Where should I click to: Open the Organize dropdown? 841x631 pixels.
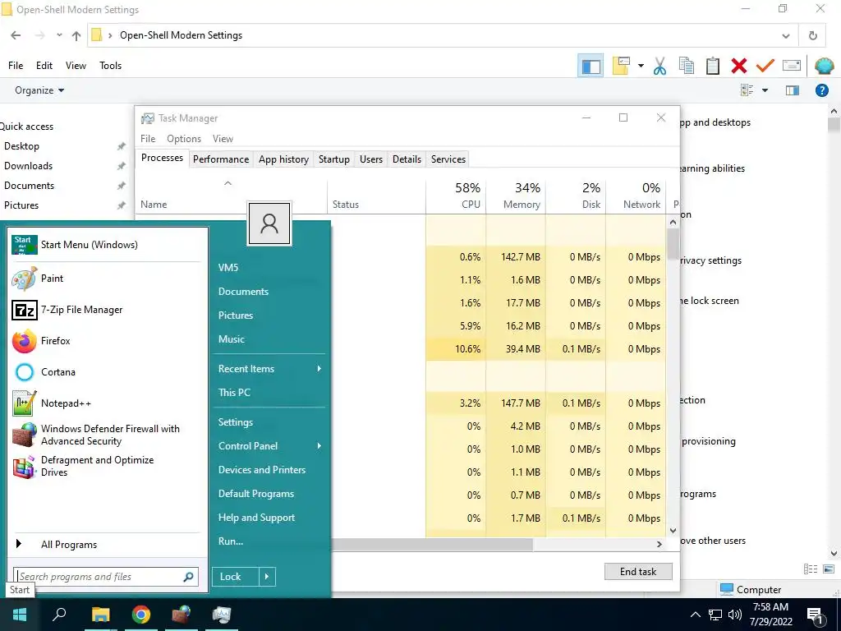tap(39, 90)
